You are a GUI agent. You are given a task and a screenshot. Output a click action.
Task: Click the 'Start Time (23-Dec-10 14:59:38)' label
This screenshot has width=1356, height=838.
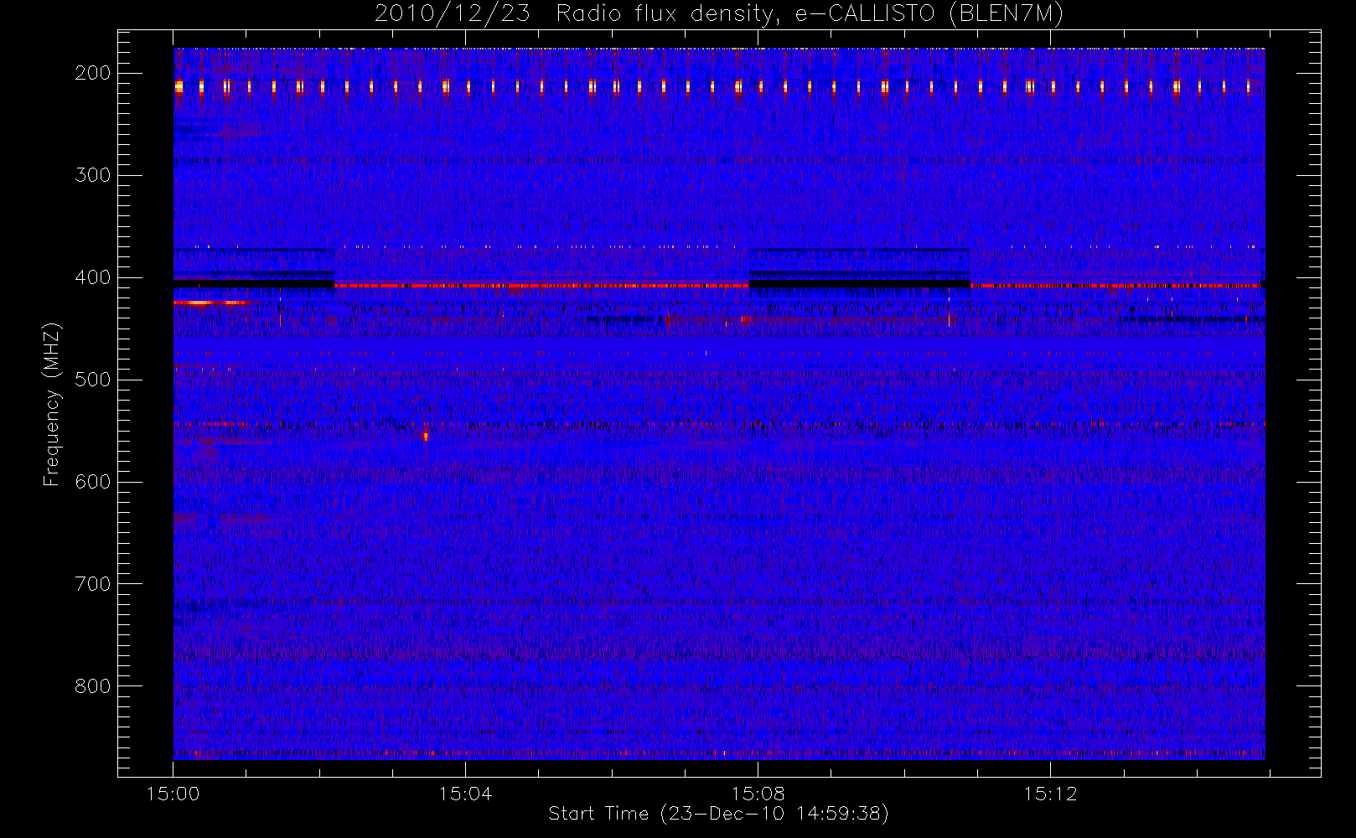coord(718,814)
